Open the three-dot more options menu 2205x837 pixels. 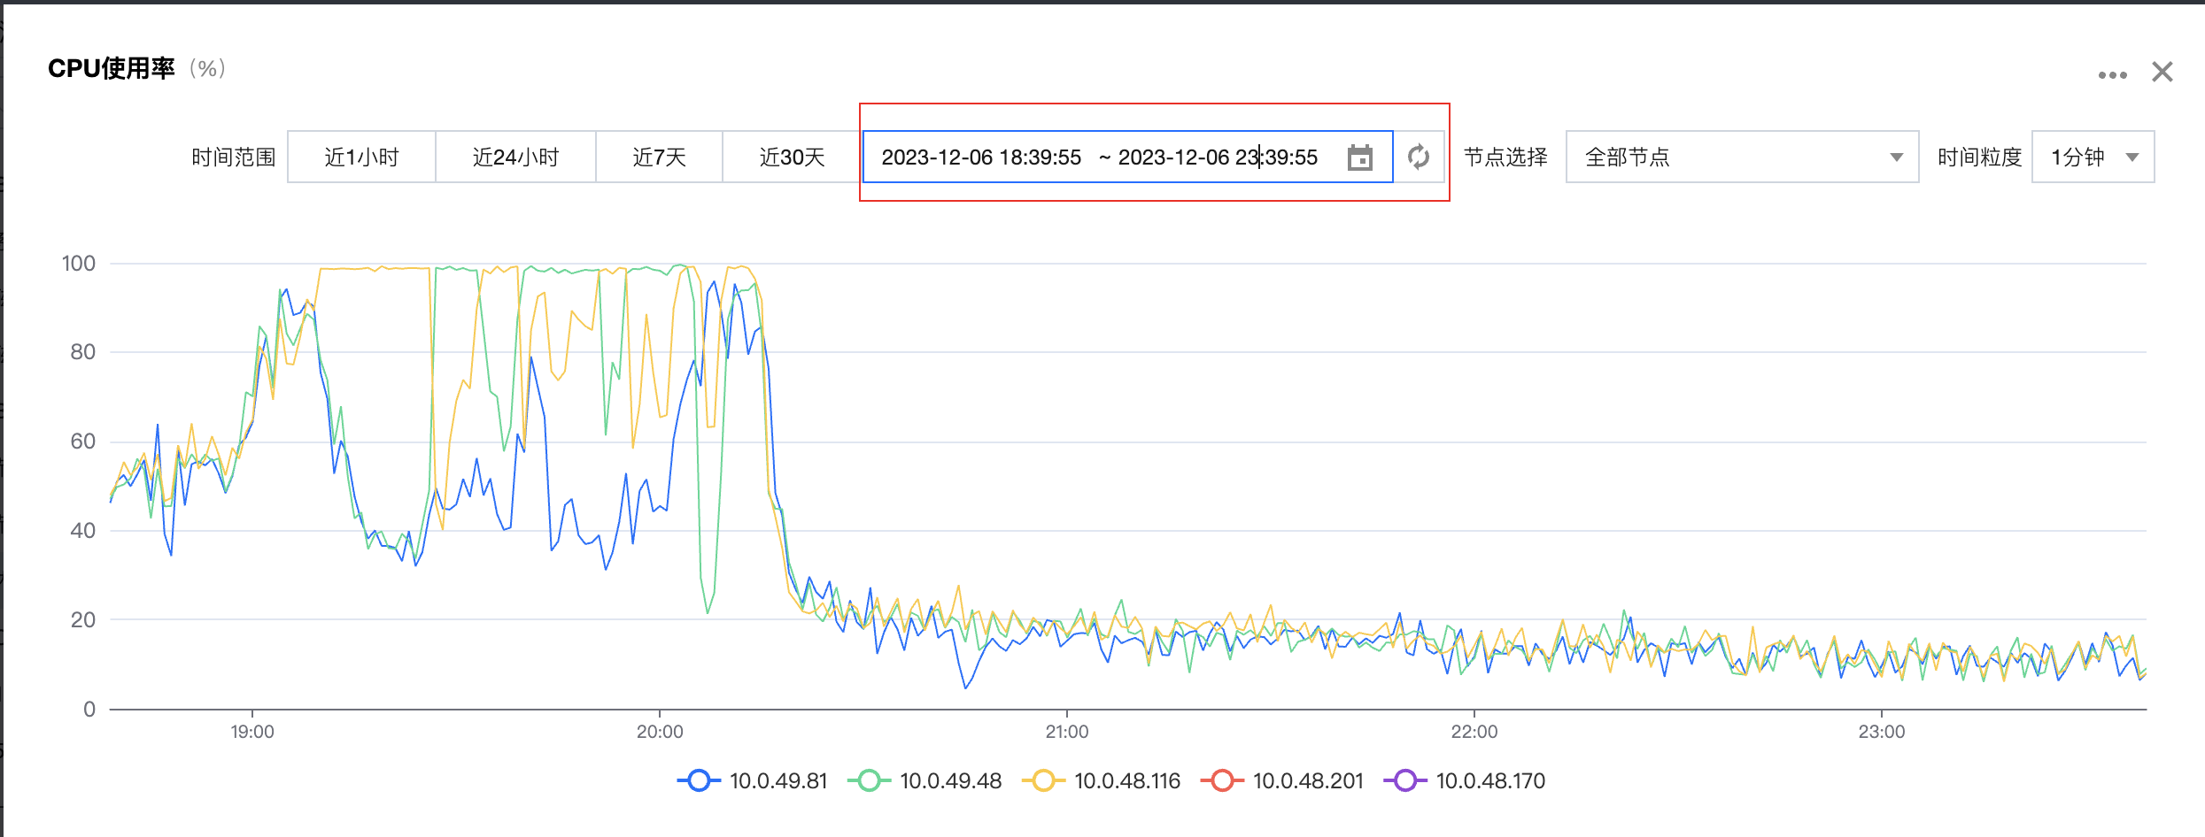[2112, 75]
